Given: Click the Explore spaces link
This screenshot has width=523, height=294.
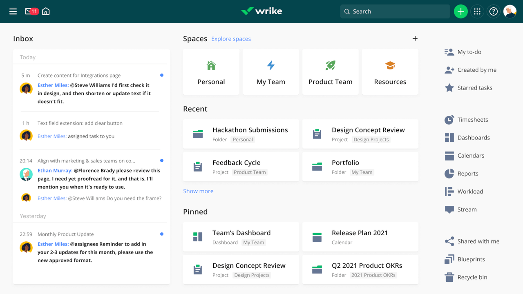Looking at the screenshot, I should point(231,39).
